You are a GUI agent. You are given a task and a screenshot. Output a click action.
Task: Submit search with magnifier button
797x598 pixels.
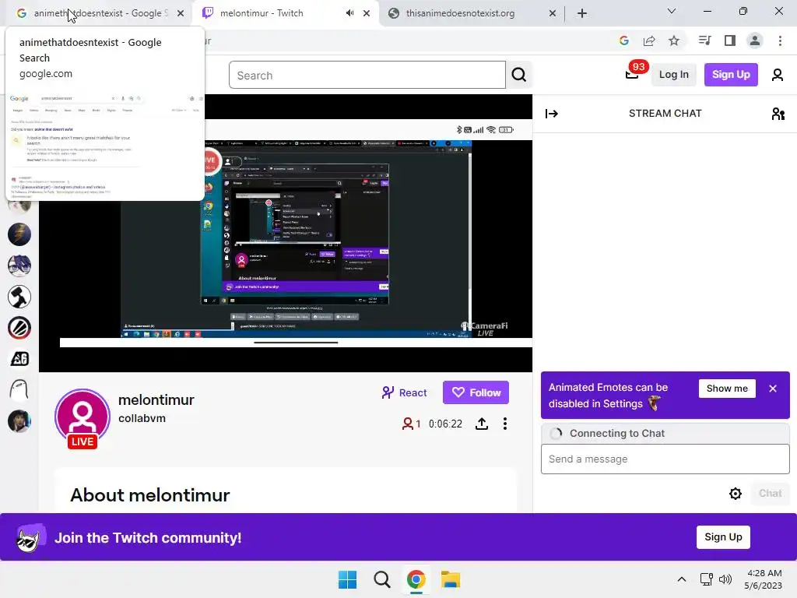tap(519, 76)
